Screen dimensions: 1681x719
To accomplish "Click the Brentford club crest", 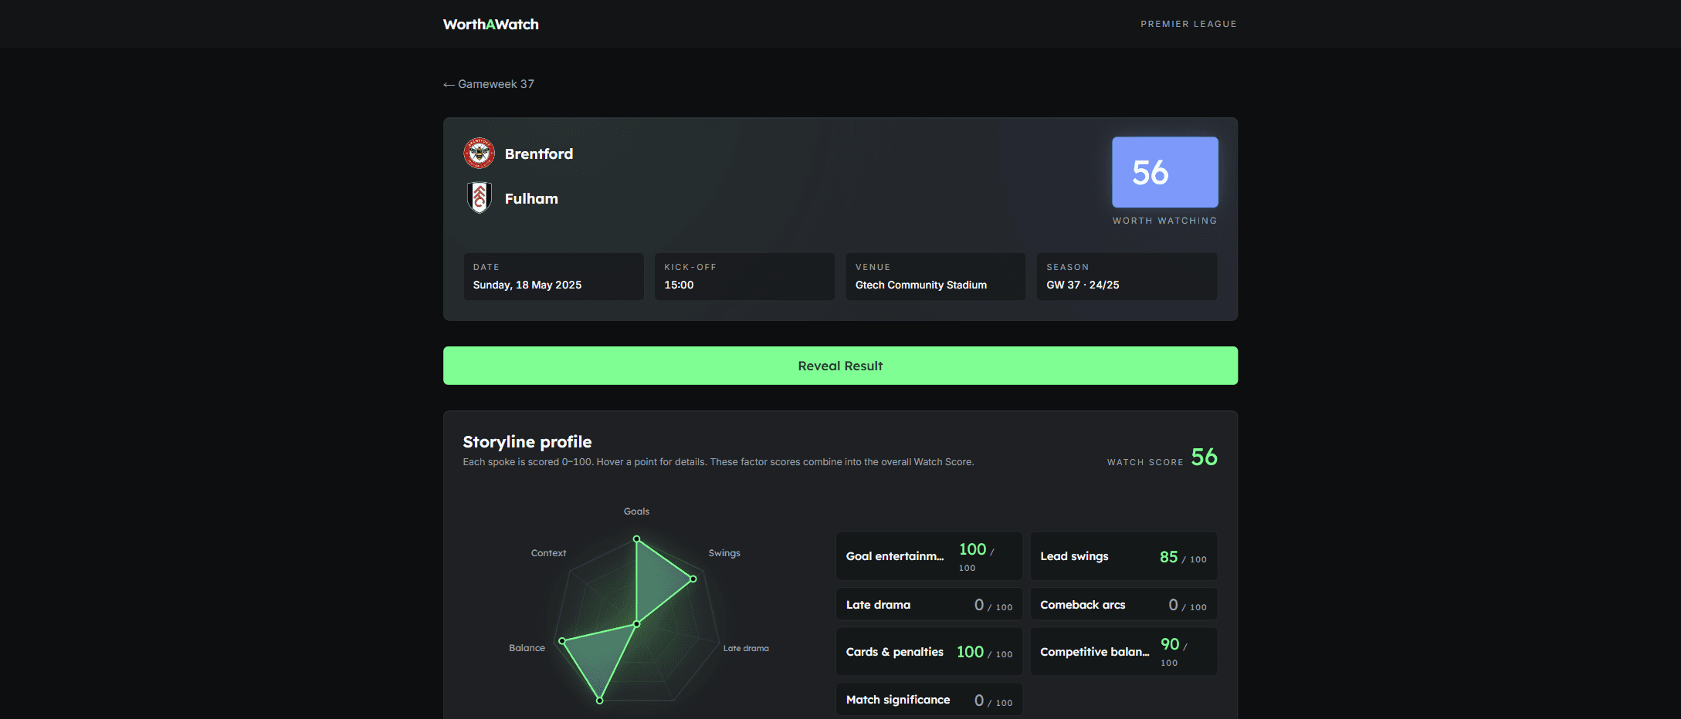I will 479,154.
